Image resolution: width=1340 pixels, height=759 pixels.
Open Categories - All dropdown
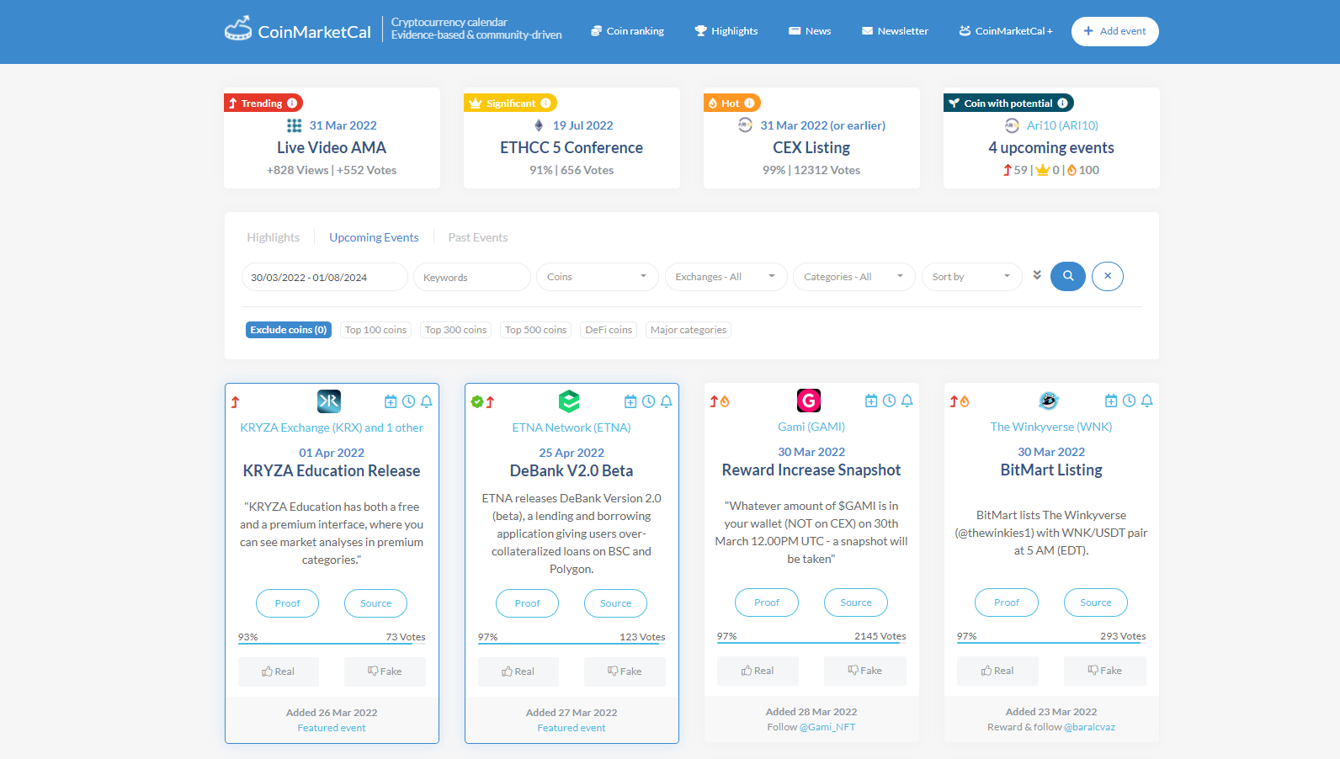pyautogui.click(x=854, y=277)
